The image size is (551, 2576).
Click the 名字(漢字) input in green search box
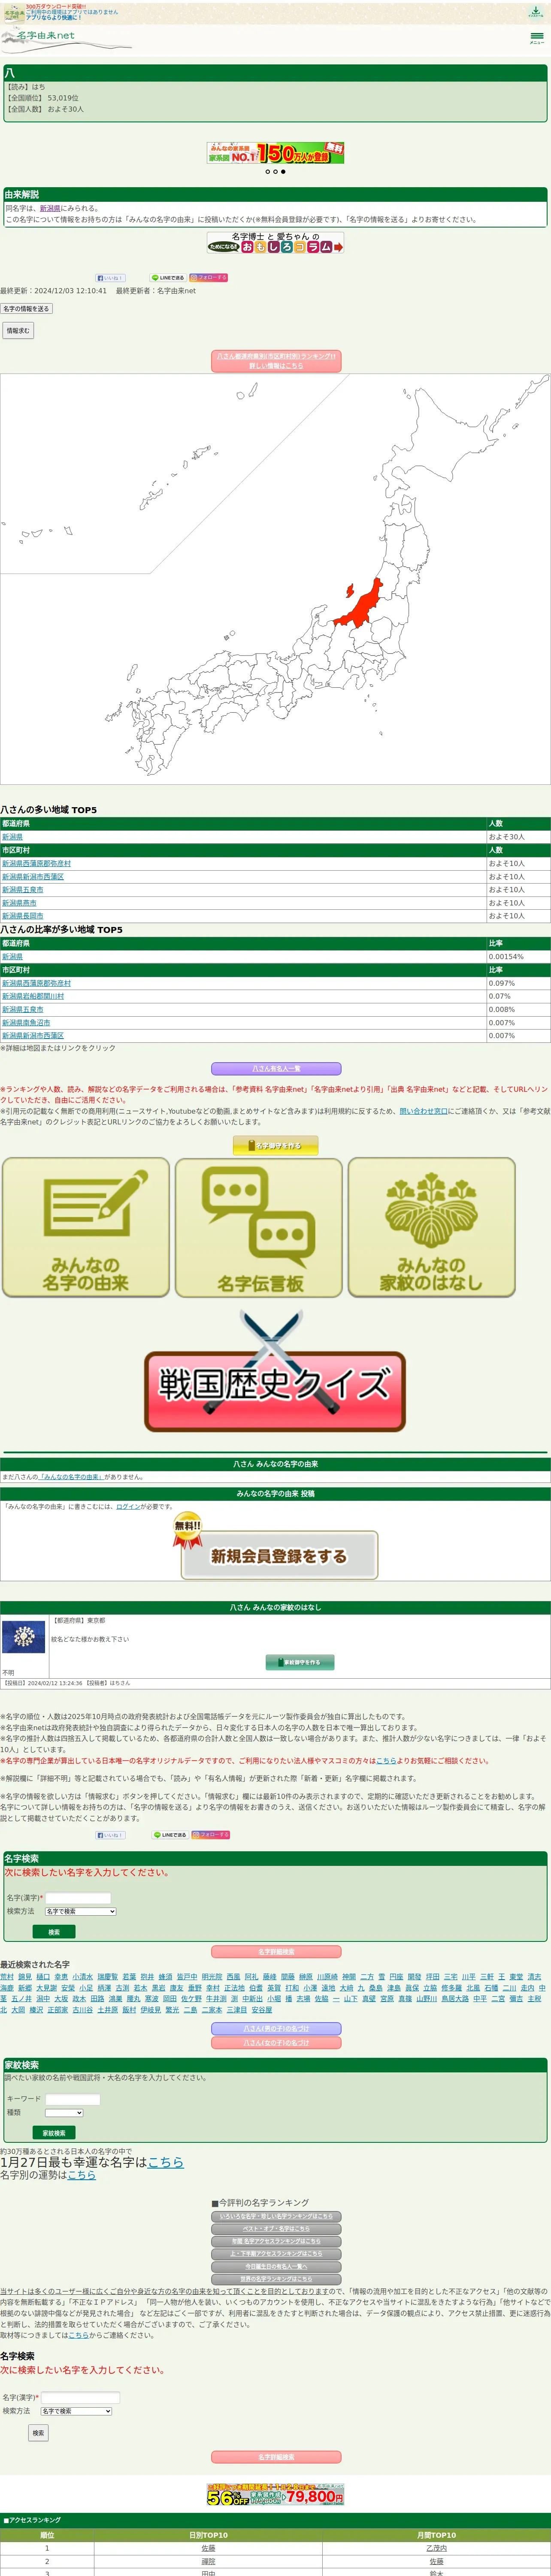78,1898
